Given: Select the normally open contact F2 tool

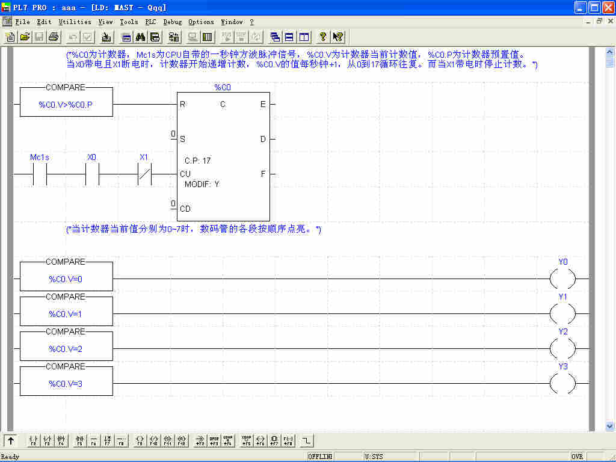Looking at the screenshot, I should tap(33, 441).
